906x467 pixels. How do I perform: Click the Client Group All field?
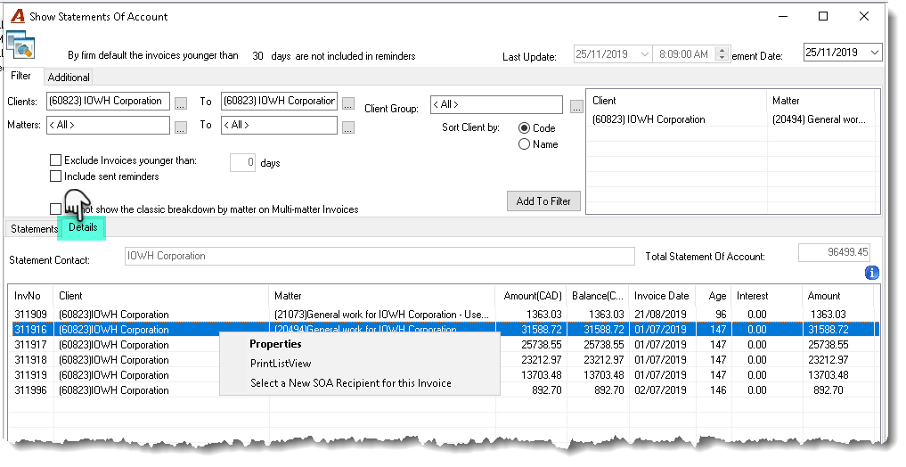[496, 104]
